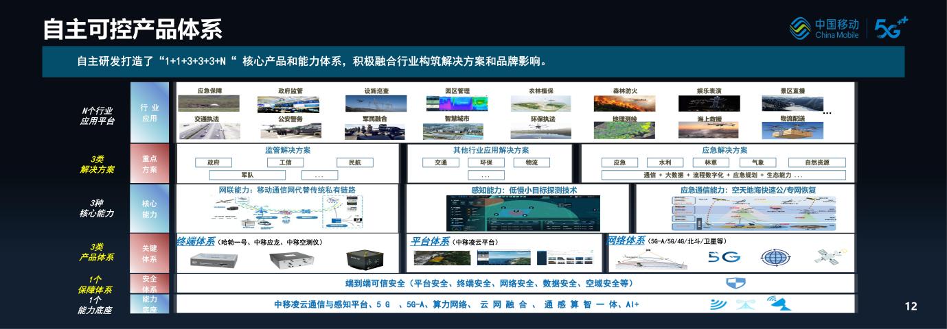The width and height of the screenshot is (947, 329).
Task: Click the security shield icon
Action: pos(735,283)
